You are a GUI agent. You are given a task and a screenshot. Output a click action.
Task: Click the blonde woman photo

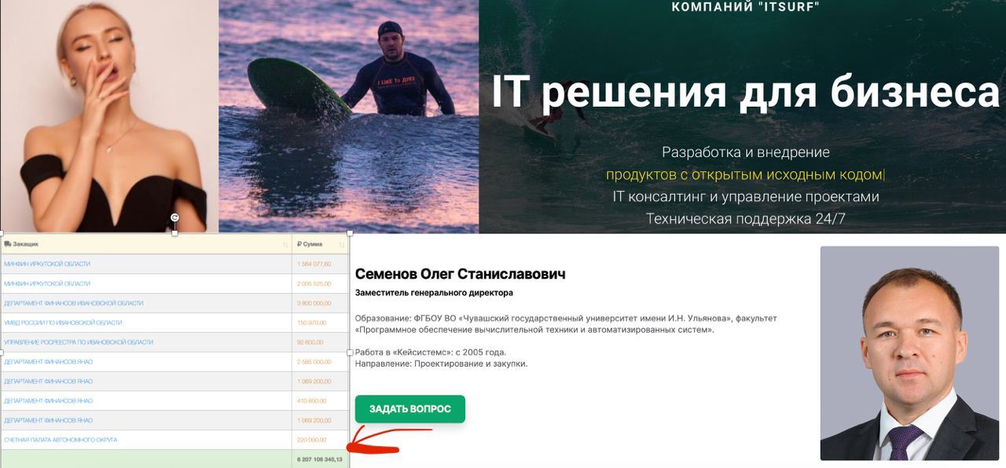click(109, 116)
